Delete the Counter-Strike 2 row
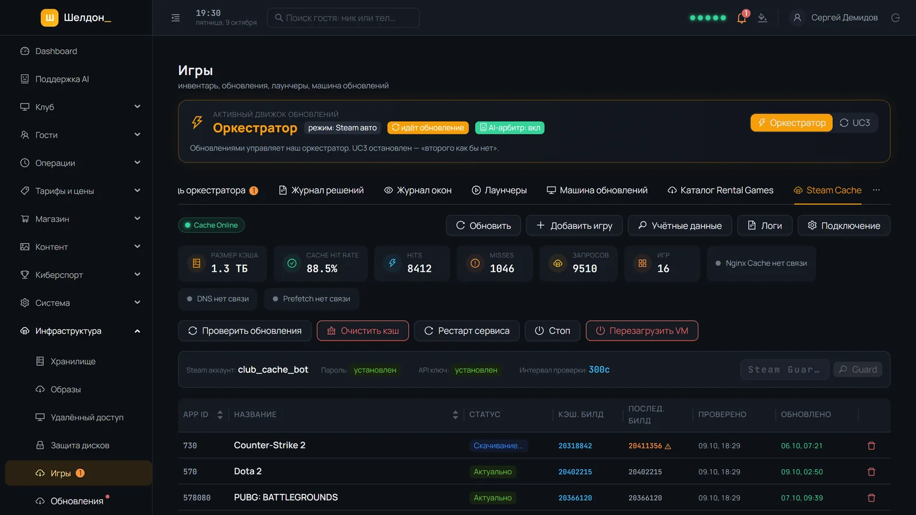 pyautogui.click(x=871, y=446)
